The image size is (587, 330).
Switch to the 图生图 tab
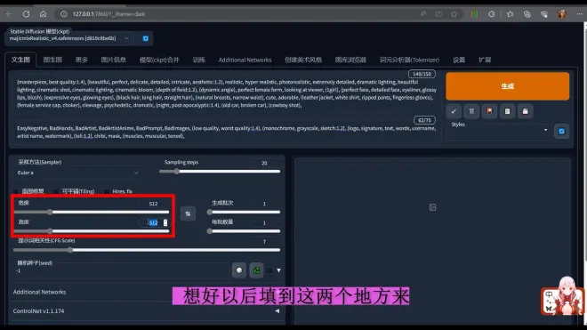52,60
